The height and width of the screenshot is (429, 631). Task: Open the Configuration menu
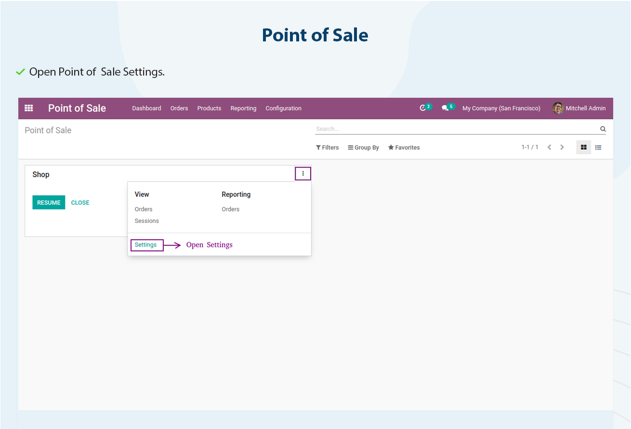pyautogui.click(x=283, y=108)
